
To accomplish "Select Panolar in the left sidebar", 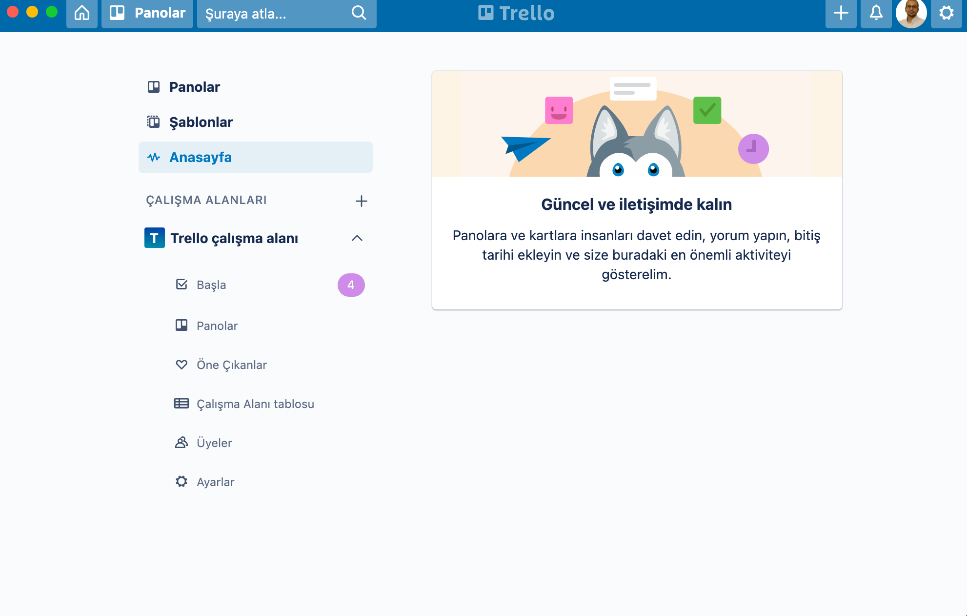I will pyautogui.click(x=256, y=87).
